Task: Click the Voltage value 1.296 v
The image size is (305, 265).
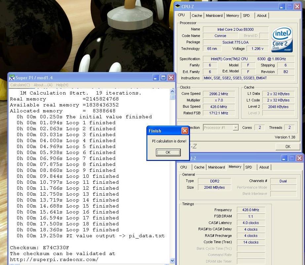Action: (257, 49)
